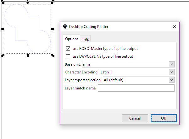Click the bottom-right corner scale handle
Viewport: 189px width, 139px height.
(x=53, y=56)
